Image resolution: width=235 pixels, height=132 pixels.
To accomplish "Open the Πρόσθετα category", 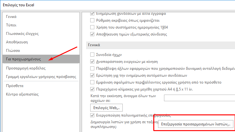I will (x=41, y=86).
